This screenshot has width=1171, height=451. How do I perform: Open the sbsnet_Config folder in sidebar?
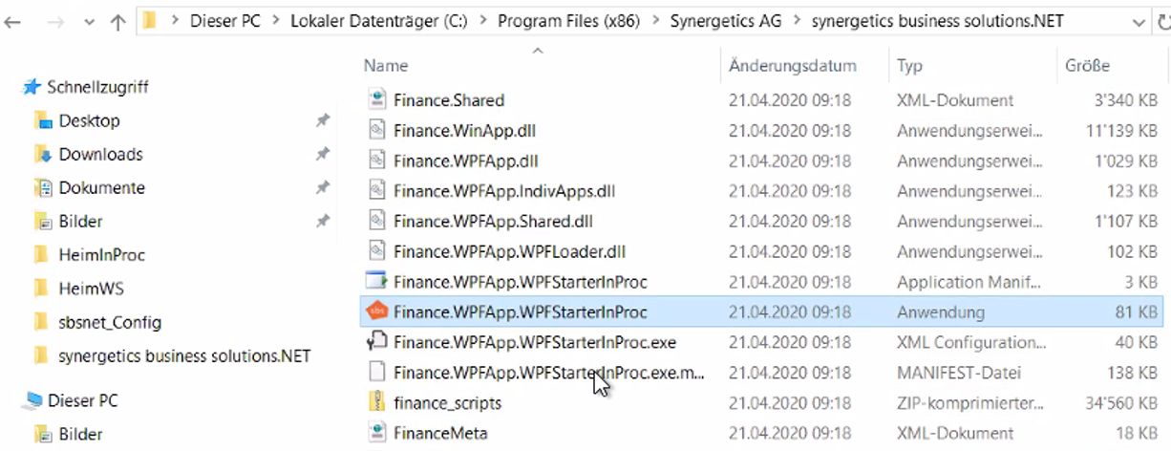click(x=110, y=322)
